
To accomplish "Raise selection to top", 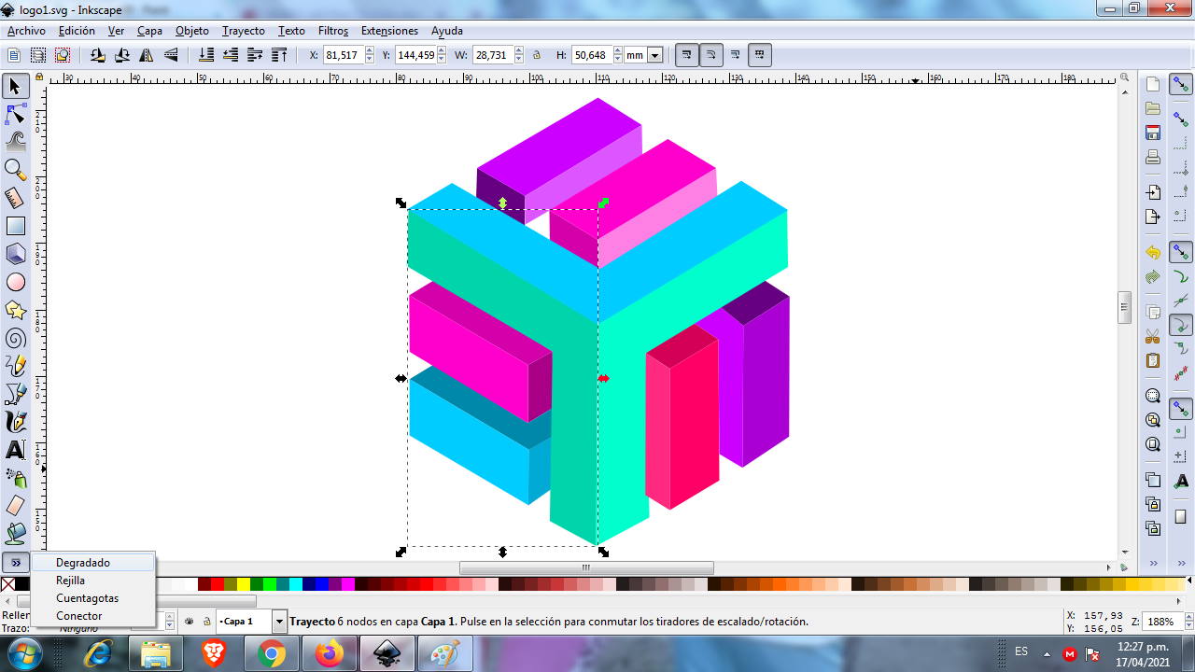I will tap(279, 55).
